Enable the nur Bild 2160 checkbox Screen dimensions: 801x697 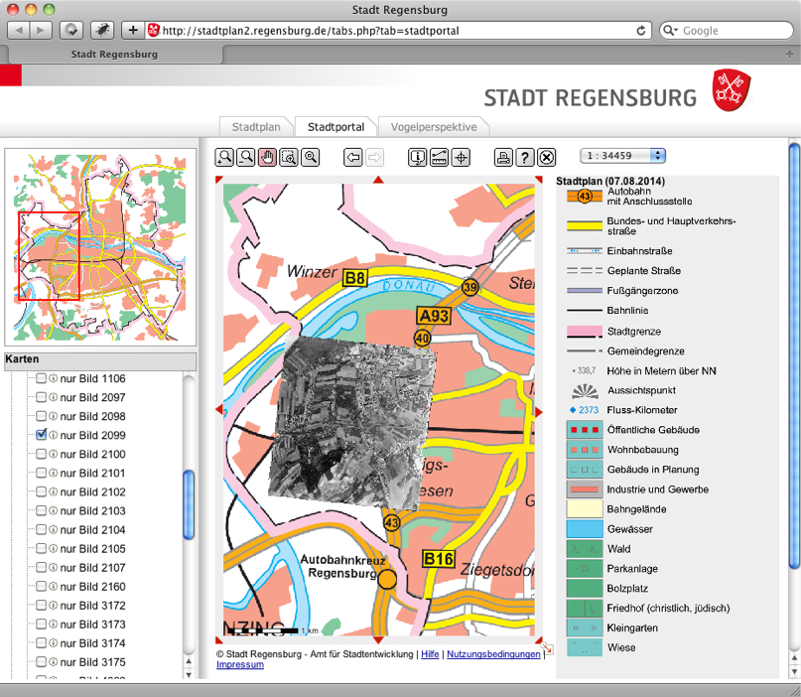41,586
